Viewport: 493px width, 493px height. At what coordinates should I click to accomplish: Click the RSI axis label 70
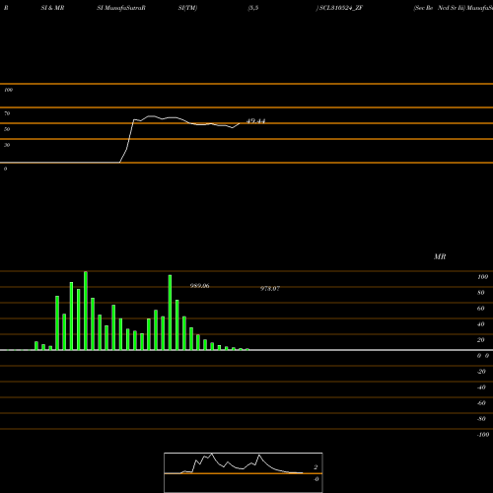(7, 113)
